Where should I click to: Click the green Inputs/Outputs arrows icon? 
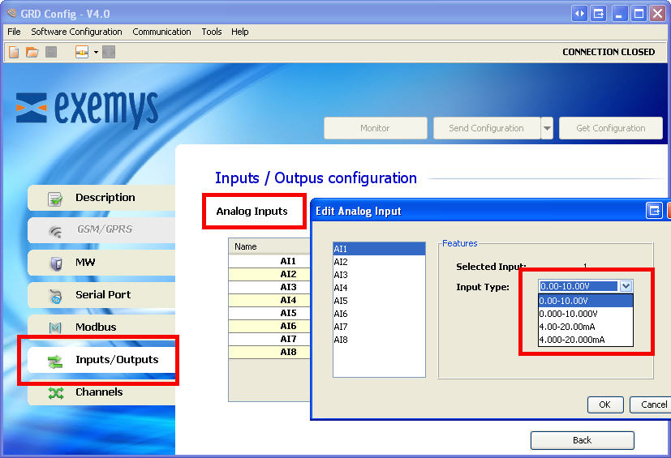[x=55, y=361]
